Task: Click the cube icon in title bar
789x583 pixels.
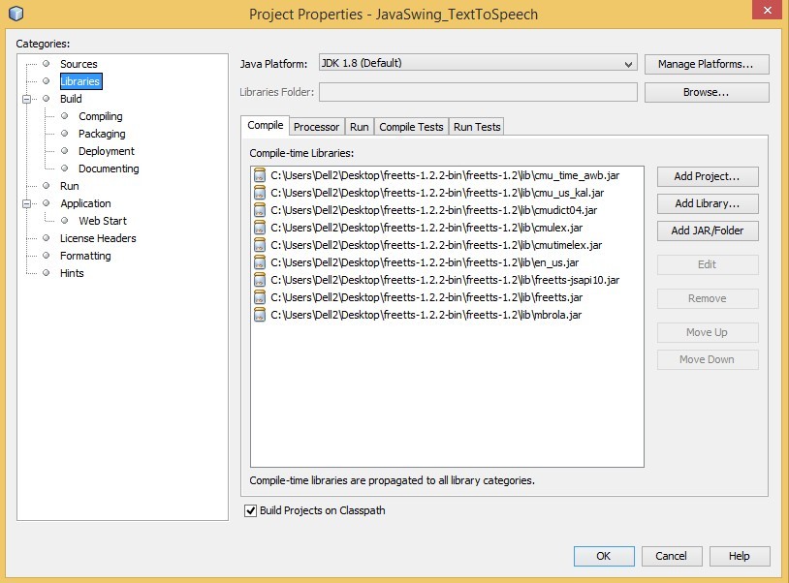Action: [16, 15]
